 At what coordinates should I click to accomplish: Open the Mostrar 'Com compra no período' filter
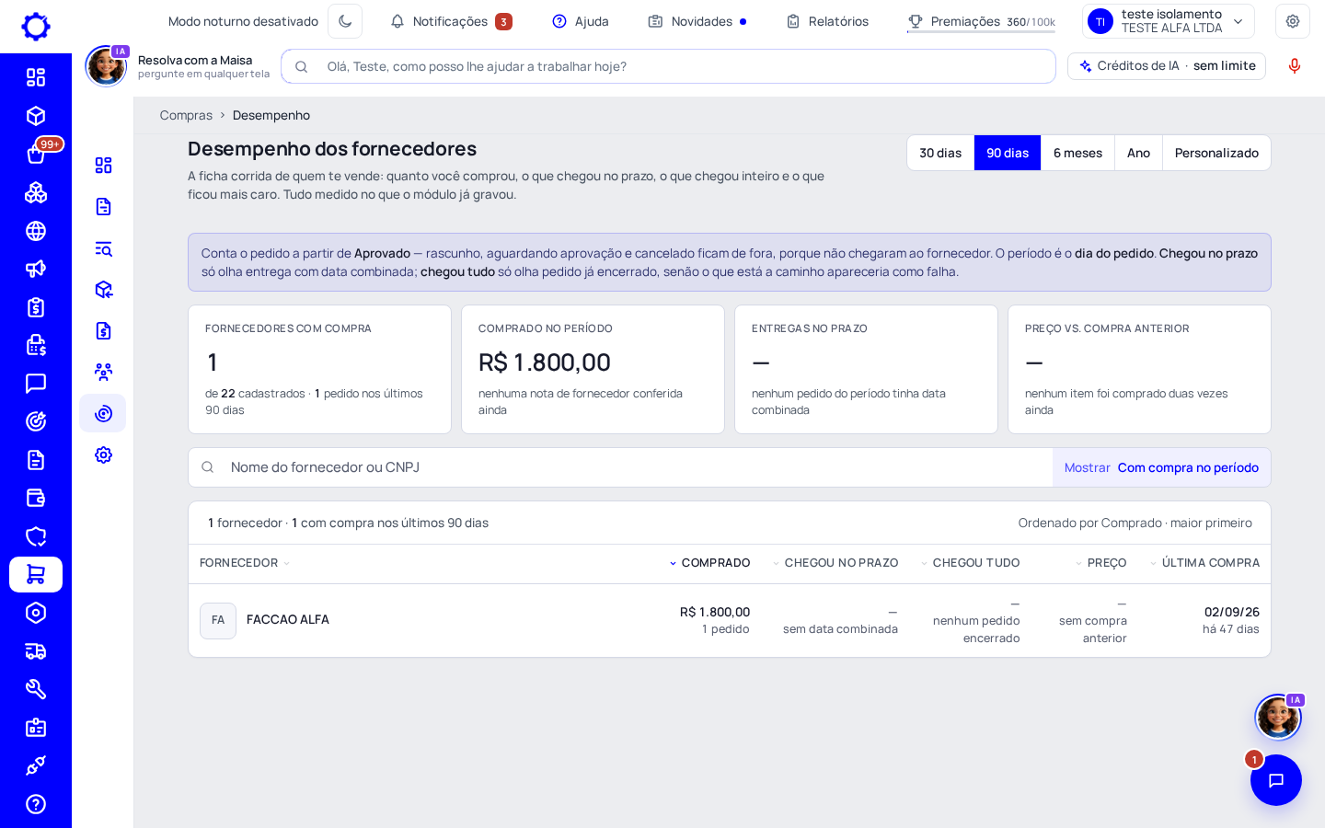point(1161,467)
